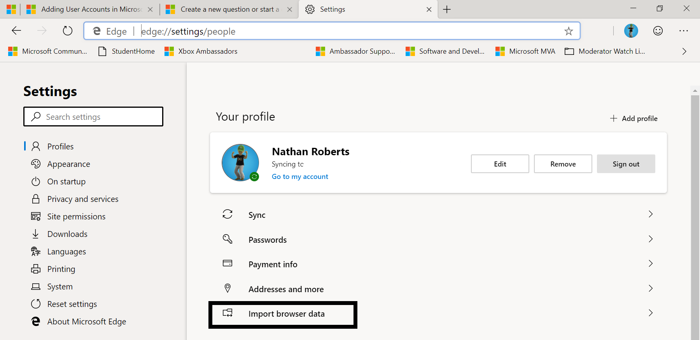Expand the Sync row chevron

(x=651, y=214)
